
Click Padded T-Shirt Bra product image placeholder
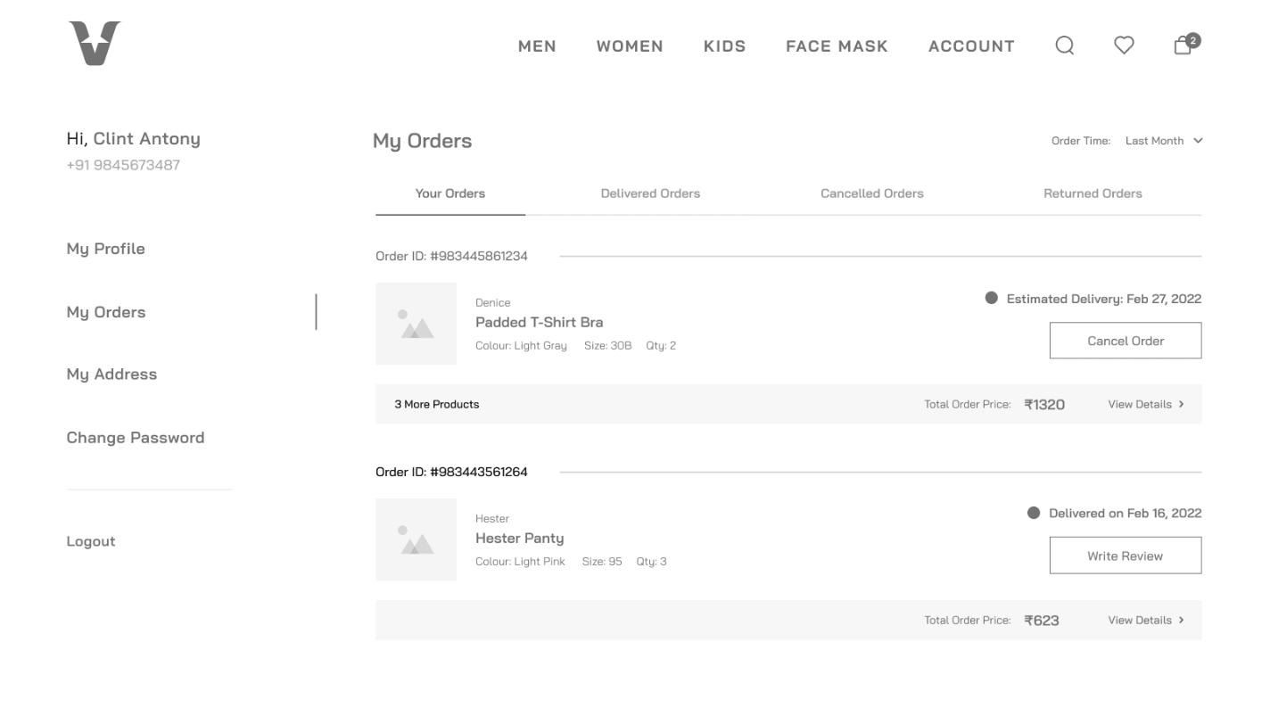coord(416,324)
